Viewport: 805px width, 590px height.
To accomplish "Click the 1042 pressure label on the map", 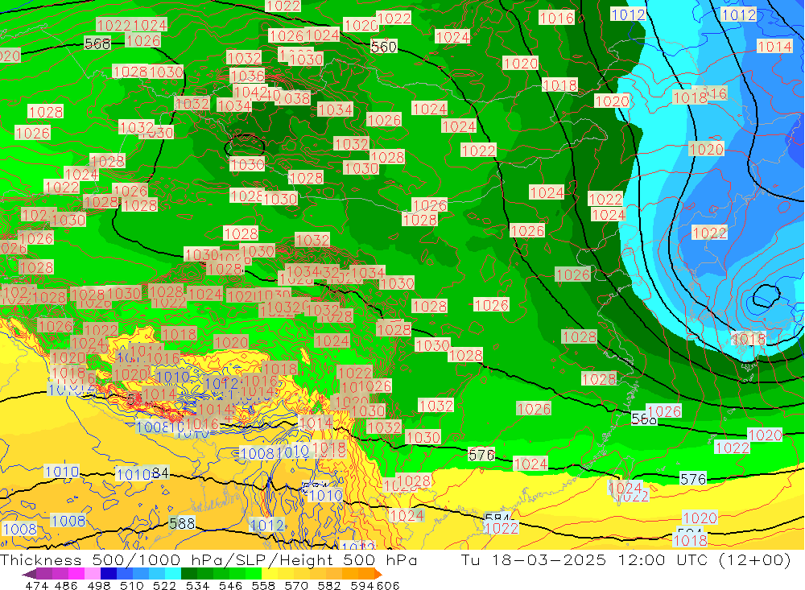I will 250,92.
